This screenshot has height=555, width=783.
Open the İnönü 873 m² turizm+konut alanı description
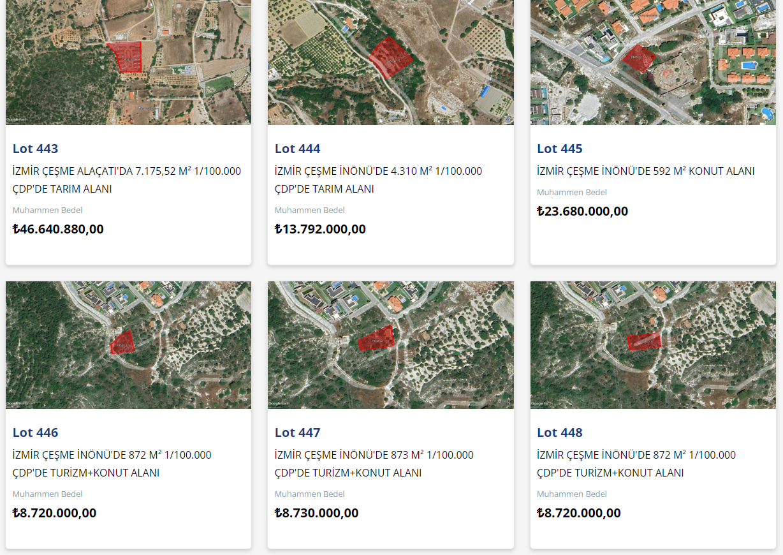point(374,464)
